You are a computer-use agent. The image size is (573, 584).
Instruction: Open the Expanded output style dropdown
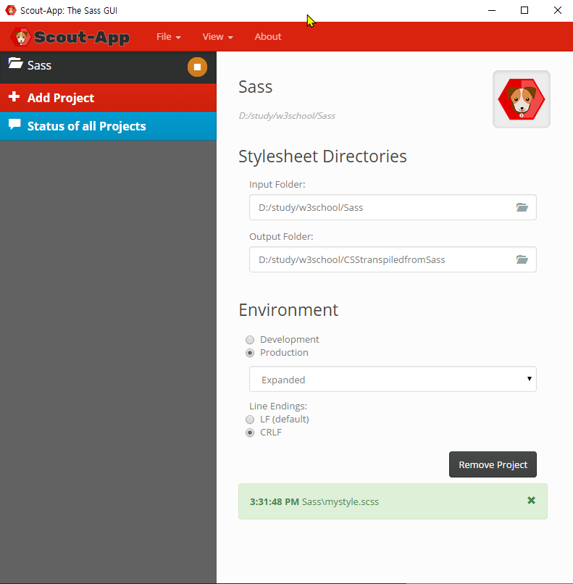[x=393, y=379]
